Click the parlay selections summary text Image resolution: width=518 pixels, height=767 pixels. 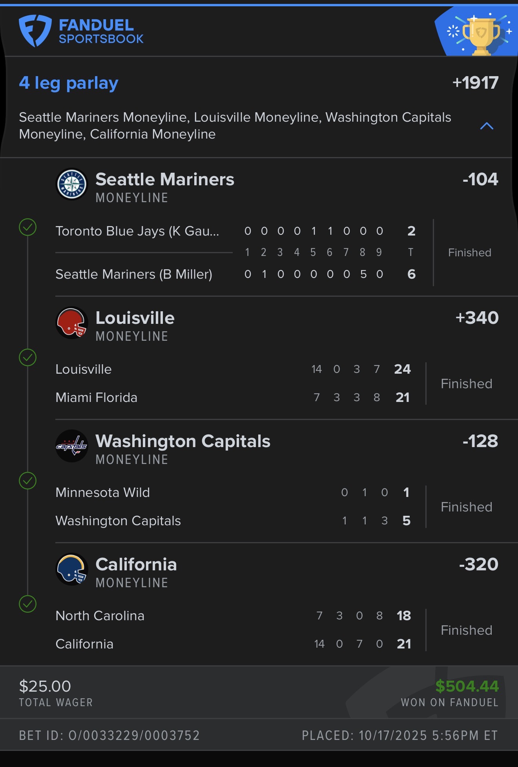[235, 126]
